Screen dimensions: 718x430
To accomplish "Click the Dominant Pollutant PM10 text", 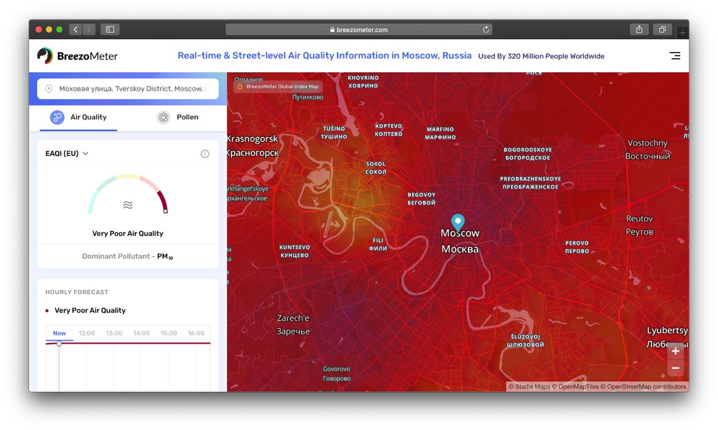I will point(128,256).
